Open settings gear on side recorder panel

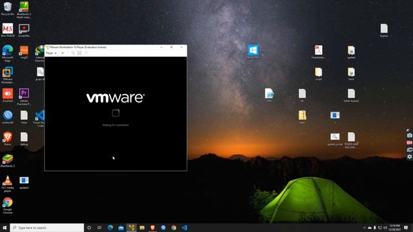[409, 157]
